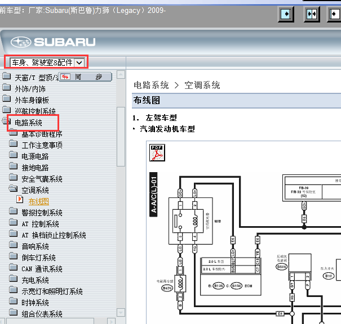341x324 pixels.
Task: Collapse the 电路系统 folder
Action: 28,123
